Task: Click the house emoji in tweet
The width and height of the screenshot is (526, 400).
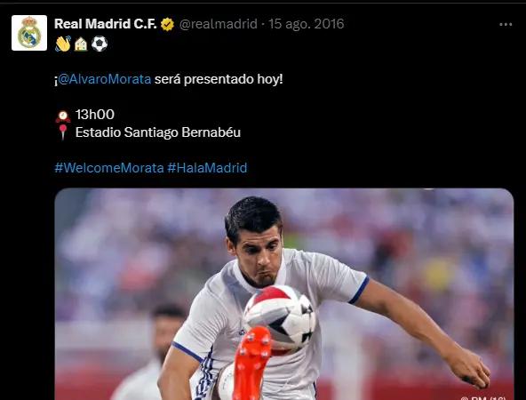Action: (x=81, y=44)
